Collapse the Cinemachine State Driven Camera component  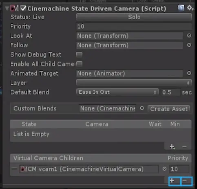[7, 9]
